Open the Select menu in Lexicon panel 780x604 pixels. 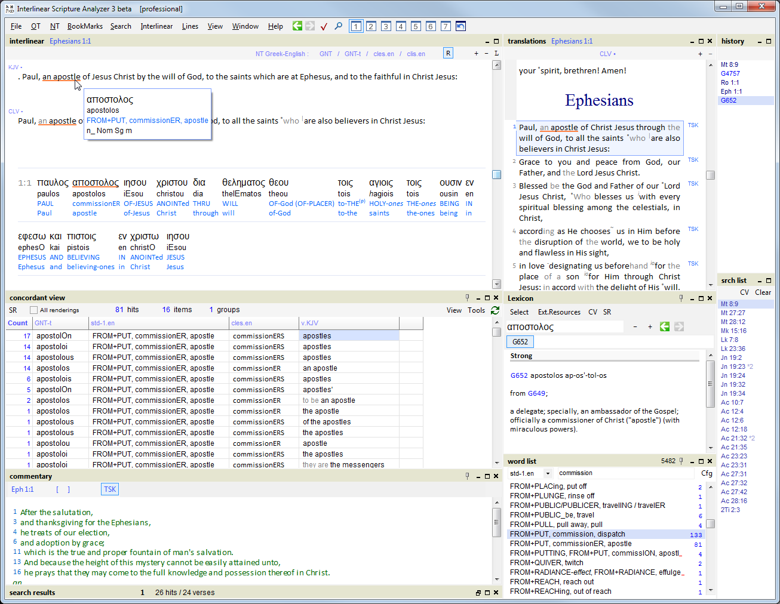(519, 312)
